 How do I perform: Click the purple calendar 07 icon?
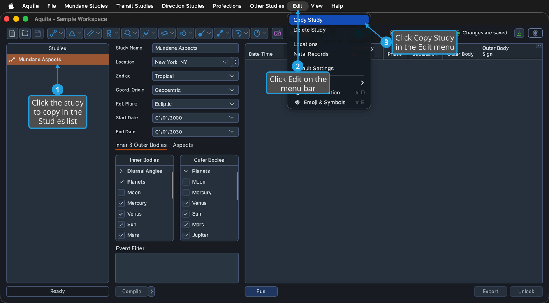point(278,33)
